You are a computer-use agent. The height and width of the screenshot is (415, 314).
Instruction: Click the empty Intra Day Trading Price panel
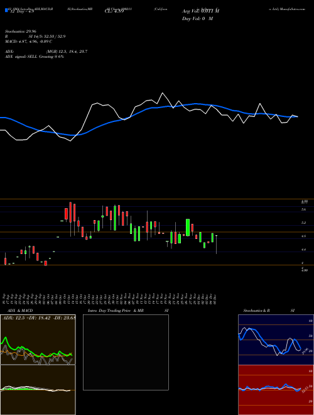pyautogui.click(x=126, y=352)
